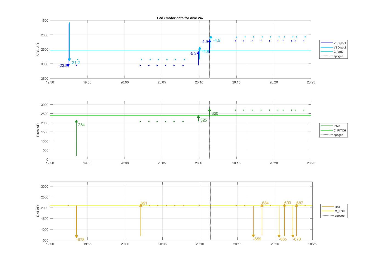Click the "VBD AD" y-axis label
The width and height of the screenshot is (384, 270).
[x=38, y=50]
